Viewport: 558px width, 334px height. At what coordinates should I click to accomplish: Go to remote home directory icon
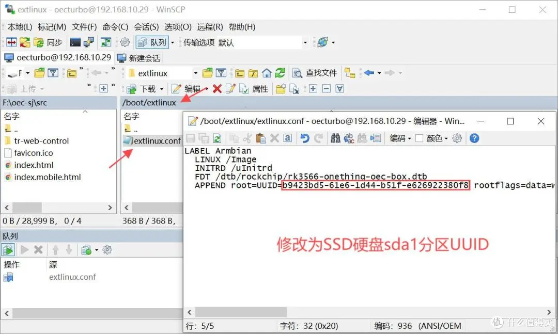coord(267,73)
